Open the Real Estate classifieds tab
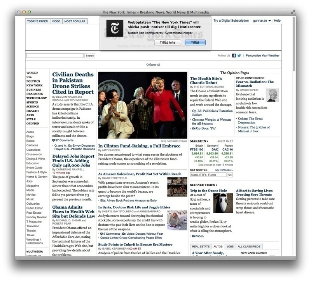The image size is (311, 281). (201, 246)
